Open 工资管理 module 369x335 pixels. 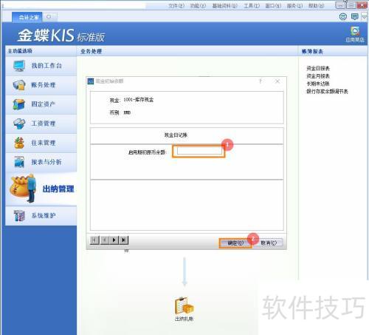(41, 123)
